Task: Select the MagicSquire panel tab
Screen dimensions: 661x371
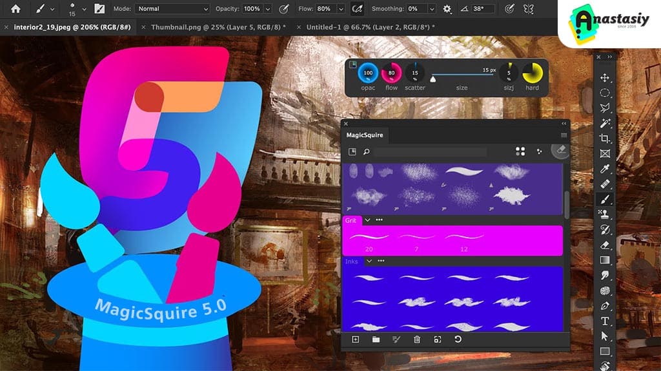Action: click(x=365, y=135)
